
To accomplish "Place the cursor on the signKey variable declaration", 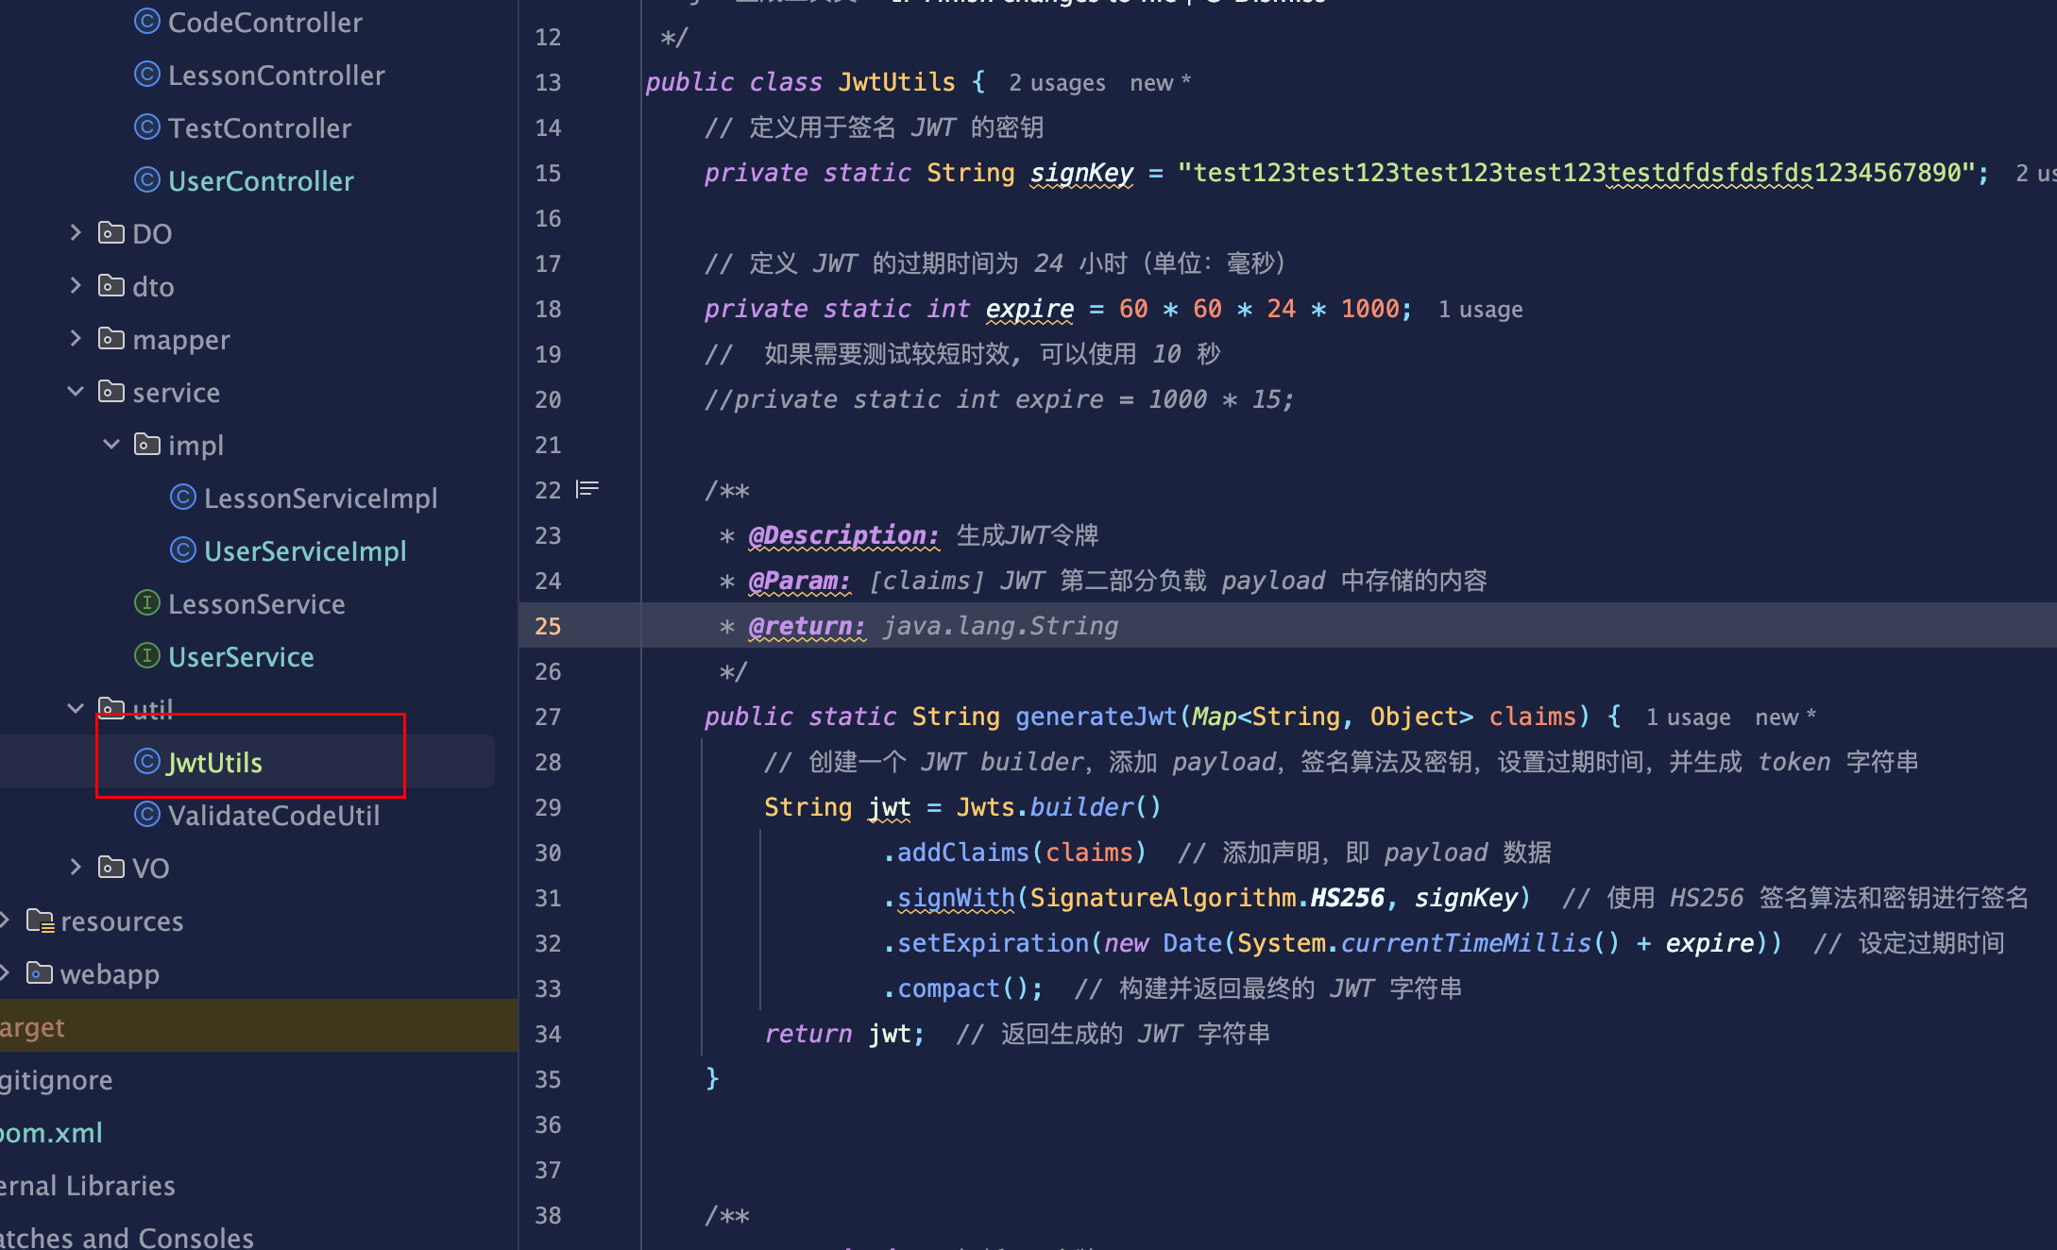I will click(1080, 173).
